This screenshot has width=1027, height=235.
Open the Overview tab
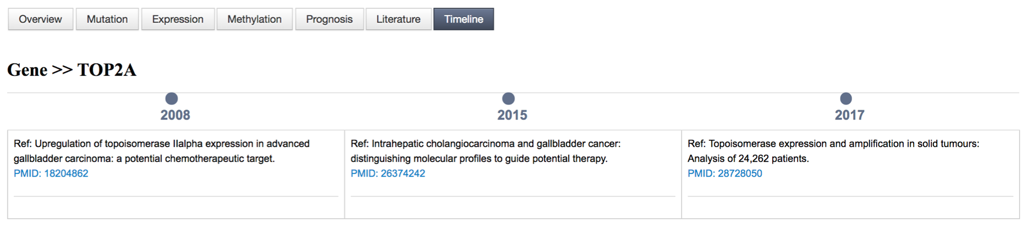click(x=40, y=19)
